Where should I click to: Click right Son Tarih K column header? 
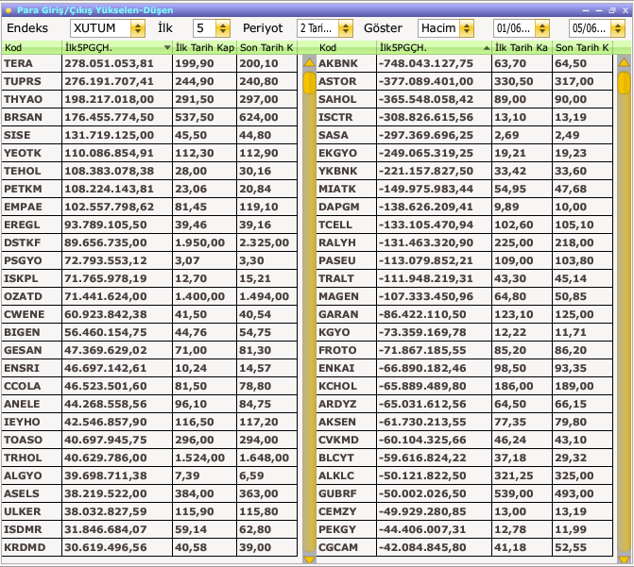(x=582, y=48)
